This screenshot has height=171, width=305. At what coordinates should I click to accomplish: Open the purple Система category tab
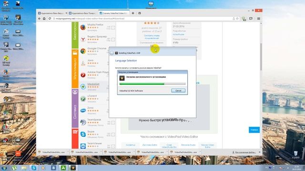(75, 108)
